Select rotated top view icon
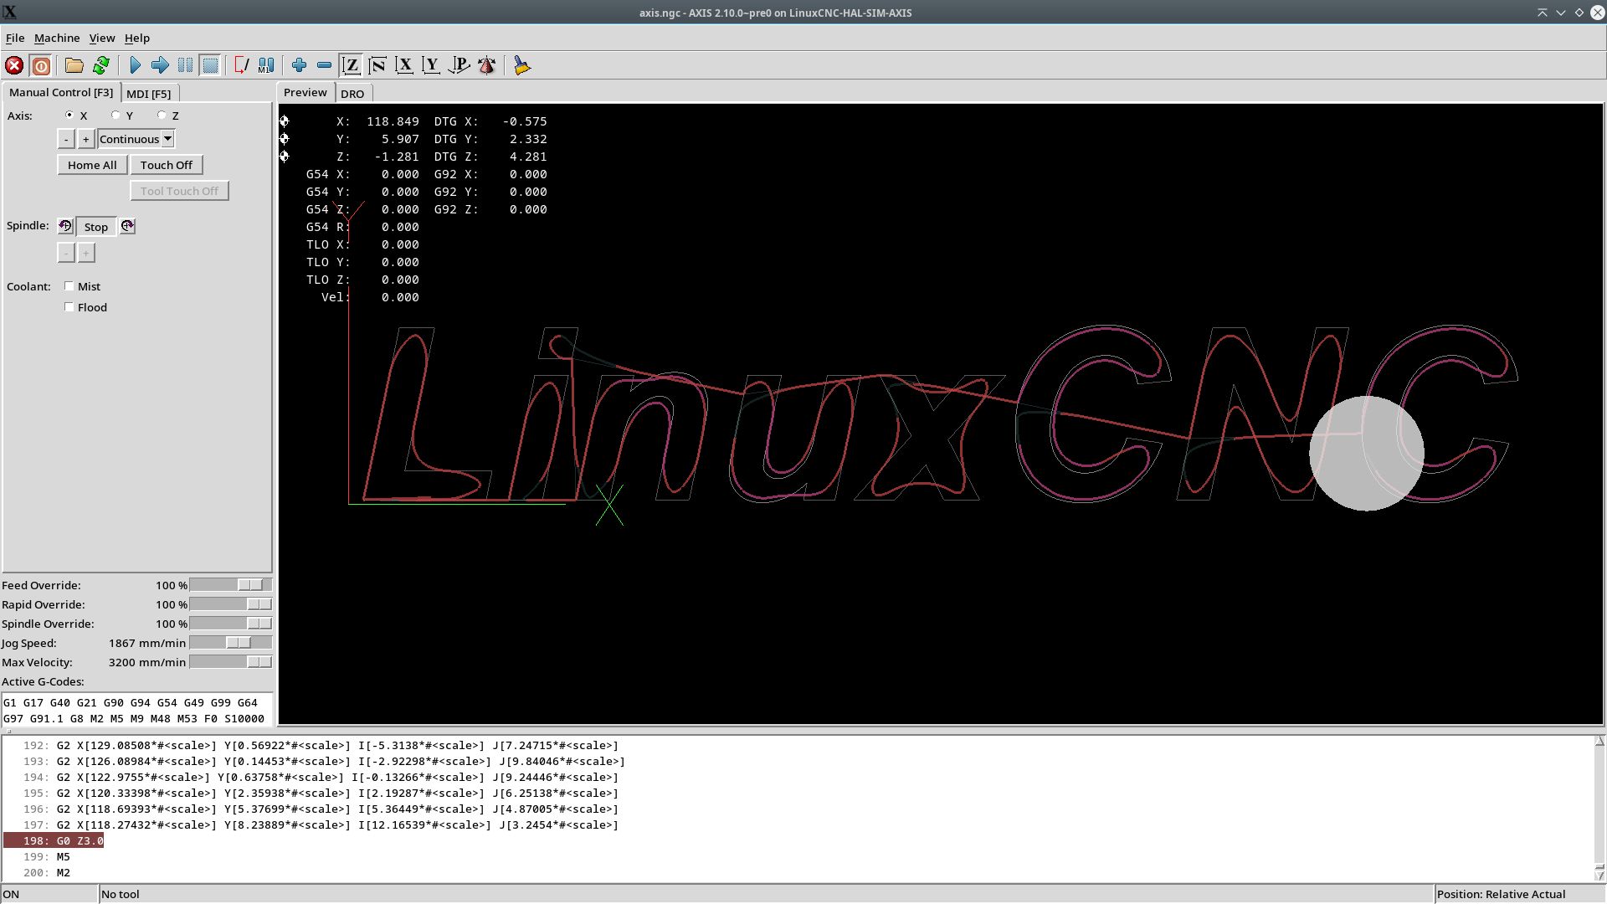This screenshot has width=1607, height=904. [x=377, y=65]
